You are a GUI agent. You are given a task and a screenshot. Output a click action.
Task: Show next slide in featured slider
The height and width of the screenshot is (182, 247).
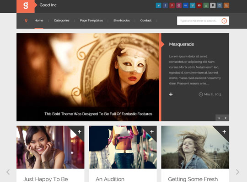[x=226, y=118]
